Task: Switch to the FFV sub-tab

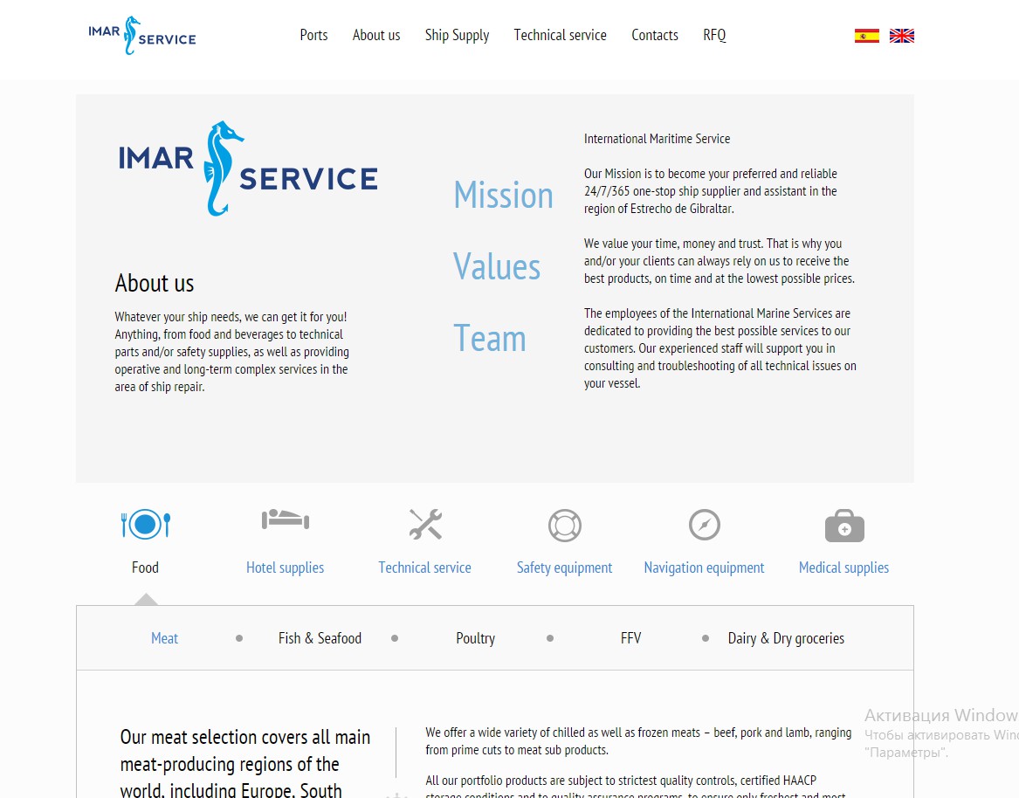Action: click(x=630, y=638)
